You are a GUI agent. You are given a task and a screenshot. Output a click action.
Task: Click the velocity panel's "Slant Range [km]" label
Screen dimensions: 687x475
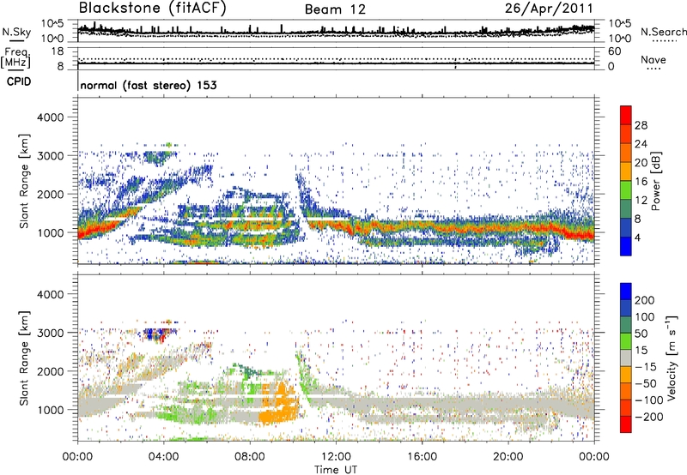pyautogui.click(x=24, y=358)
